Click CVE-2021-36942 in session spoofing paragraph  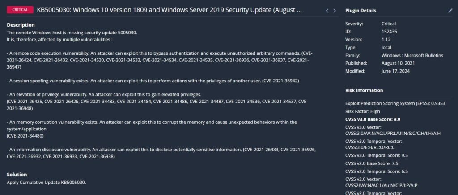tap(280, 81)
